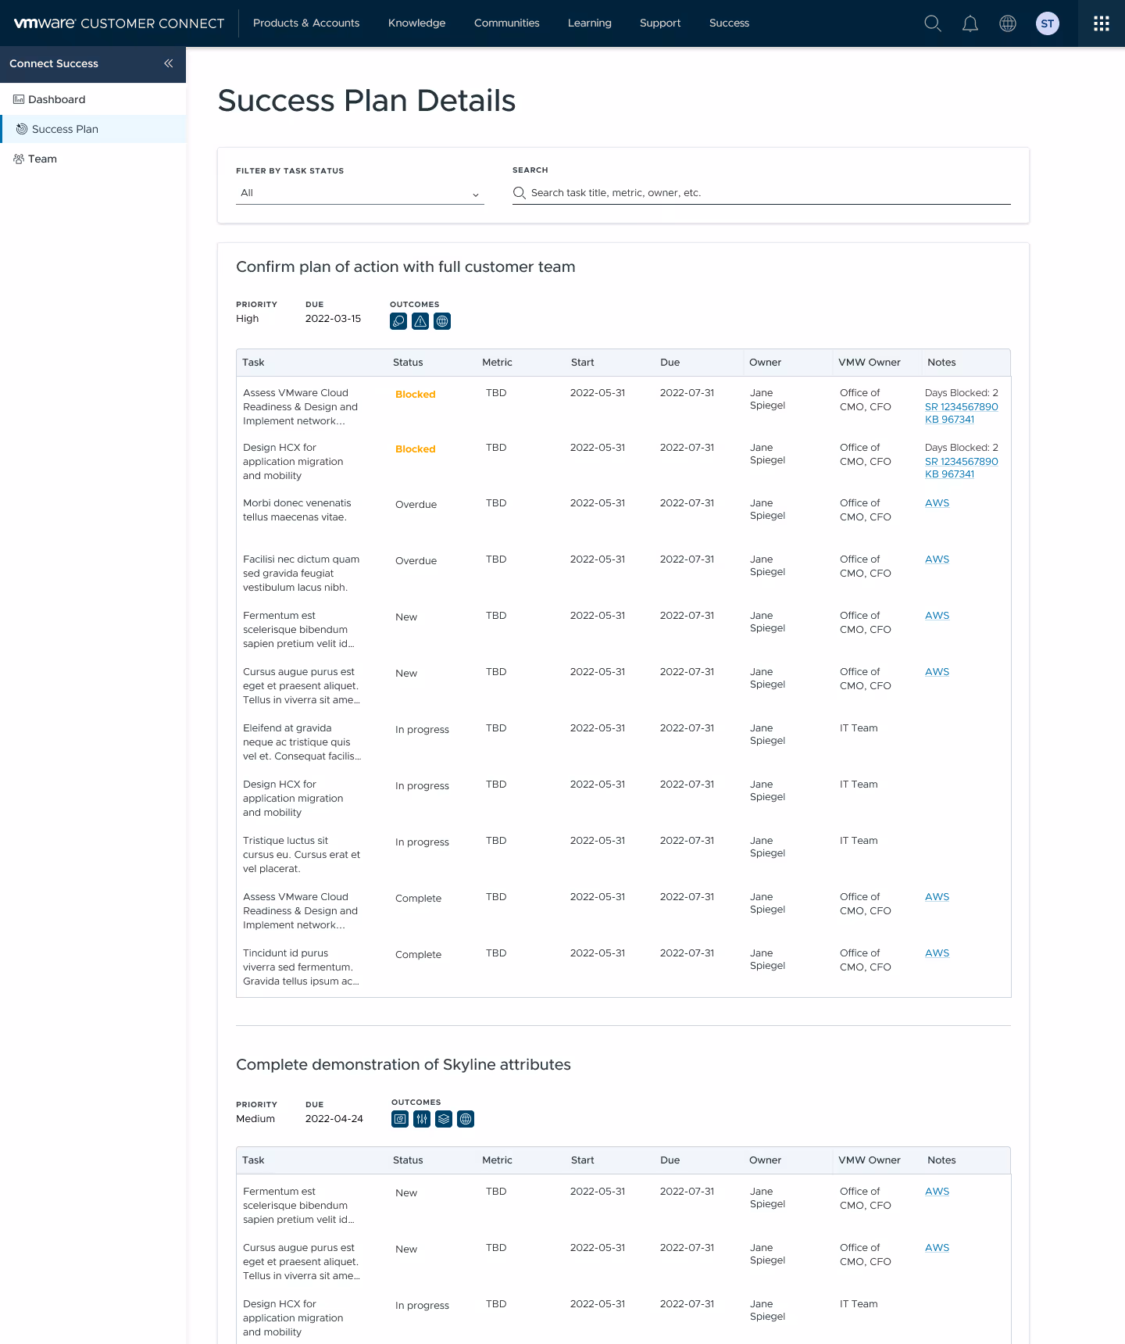Open KB 967341 link in first row
1125x1344 pixels.
coord(949,420)
